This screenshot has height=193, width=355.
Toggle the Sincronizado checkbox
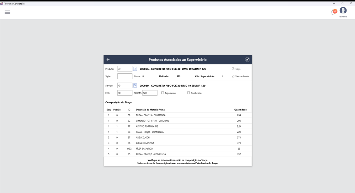pos(233,76)
